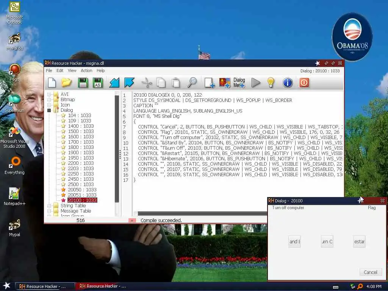Screen dimensions: 388x291
Task: Click the New blank file toolbar icon
Action: [52, 83]
